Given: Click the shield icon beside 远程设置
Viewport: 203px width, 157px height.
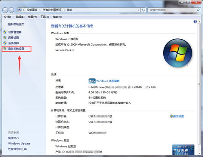Looking at the screenshot, I should tap(5, 38).
